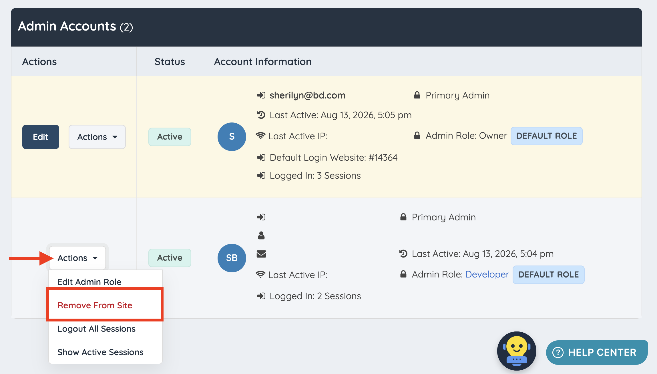Click the Status column header
Image resolution: width=657 pixels, height=374 pixels.
170,61
